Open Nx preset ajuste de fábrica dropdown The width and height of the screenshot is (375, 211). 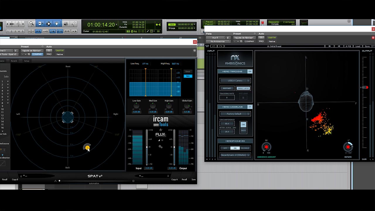click(x=244, y=38)
